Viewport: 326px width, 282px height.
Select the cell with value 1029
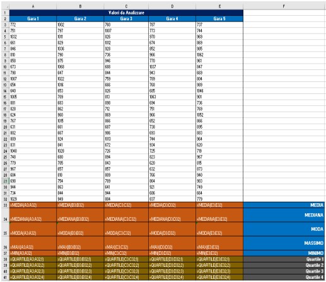click(33, 199)
